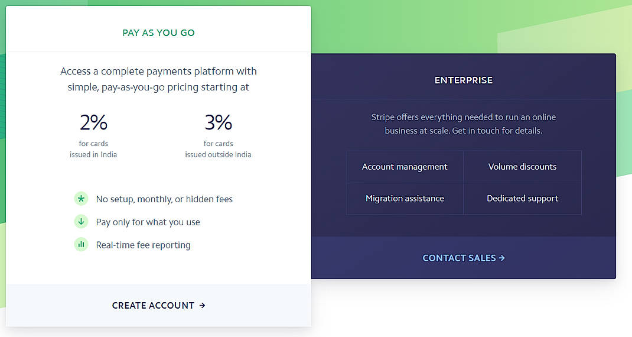The image size is (632, 337).
Task: Select the Pay As You Go heading
Action: pos(158,33)
